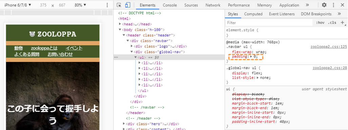This screenshot has height=130, width=348.
Task: Toggle the .cls class editor button
Action: (332, 23)
